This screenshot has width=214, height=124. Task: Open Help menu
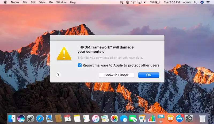73,2
